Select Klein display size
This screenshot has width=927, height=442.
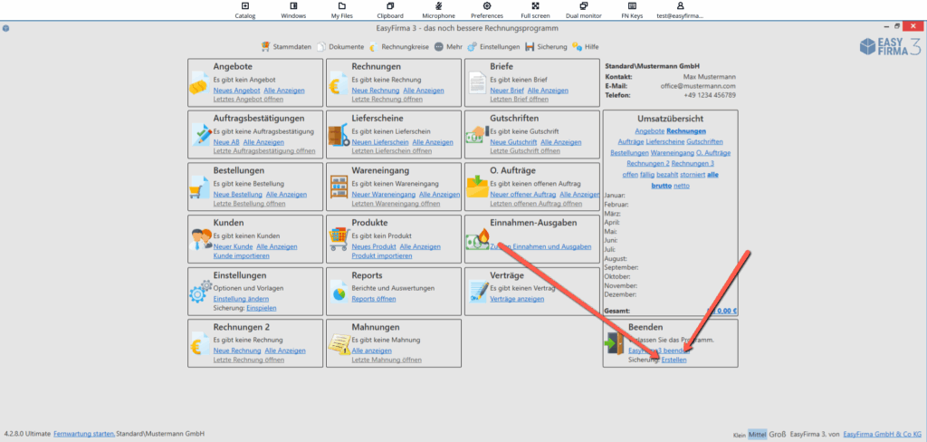pos(739,435)
